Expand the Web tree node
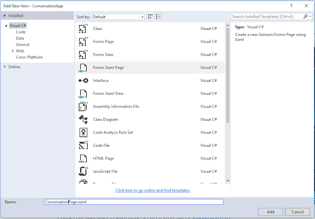Viewport: 315px width, 219px height. 13,51
